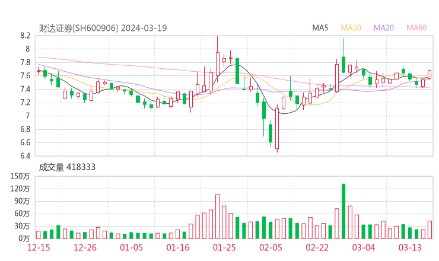Image resolution: width=439 pixels, height=261 pixels.
Task: Click the MA10 legend label
Action: pos(351,28)
